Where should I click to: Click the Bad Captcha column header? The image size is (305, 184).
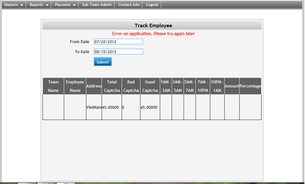click(x=131, y=86)
